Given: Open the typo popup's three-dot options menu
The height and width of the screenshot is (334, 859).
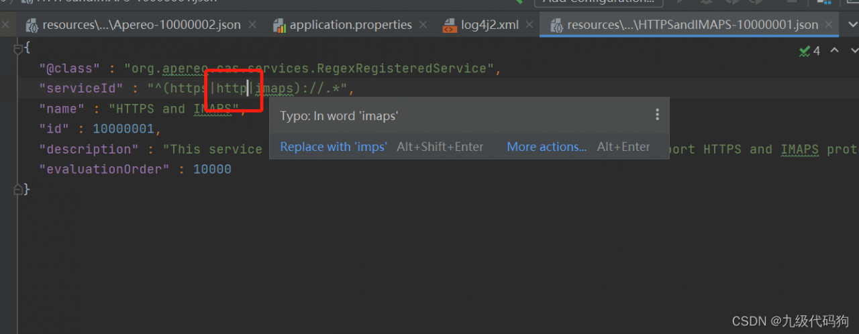Looking at the screenshot, I should tap(657, 115).
